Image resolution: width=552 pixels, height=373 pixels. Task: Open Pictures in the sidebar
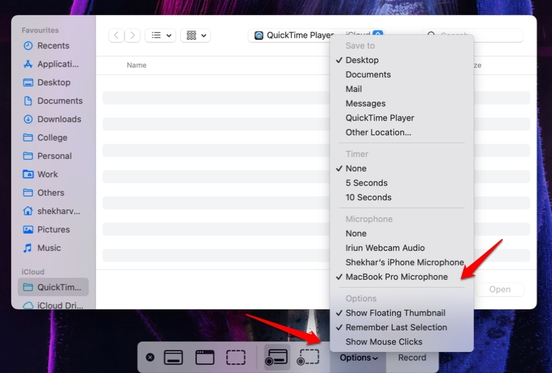tap(53, 229)
